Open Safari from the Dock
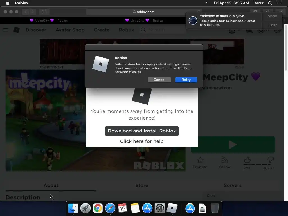288x216 pixels. (x=110, y=208)
